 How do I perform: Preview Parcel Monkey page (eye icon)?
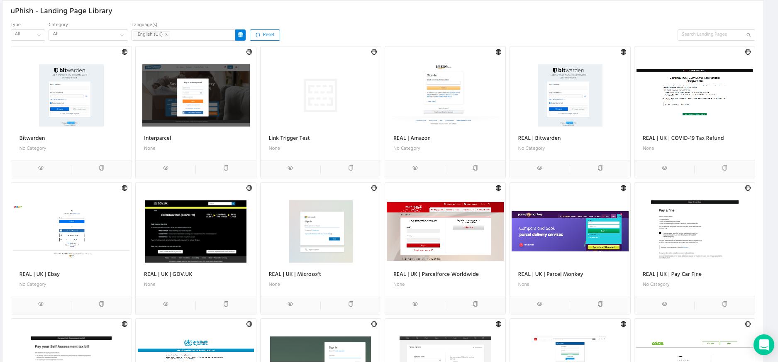pyautogui.click(x=539, y=304)
